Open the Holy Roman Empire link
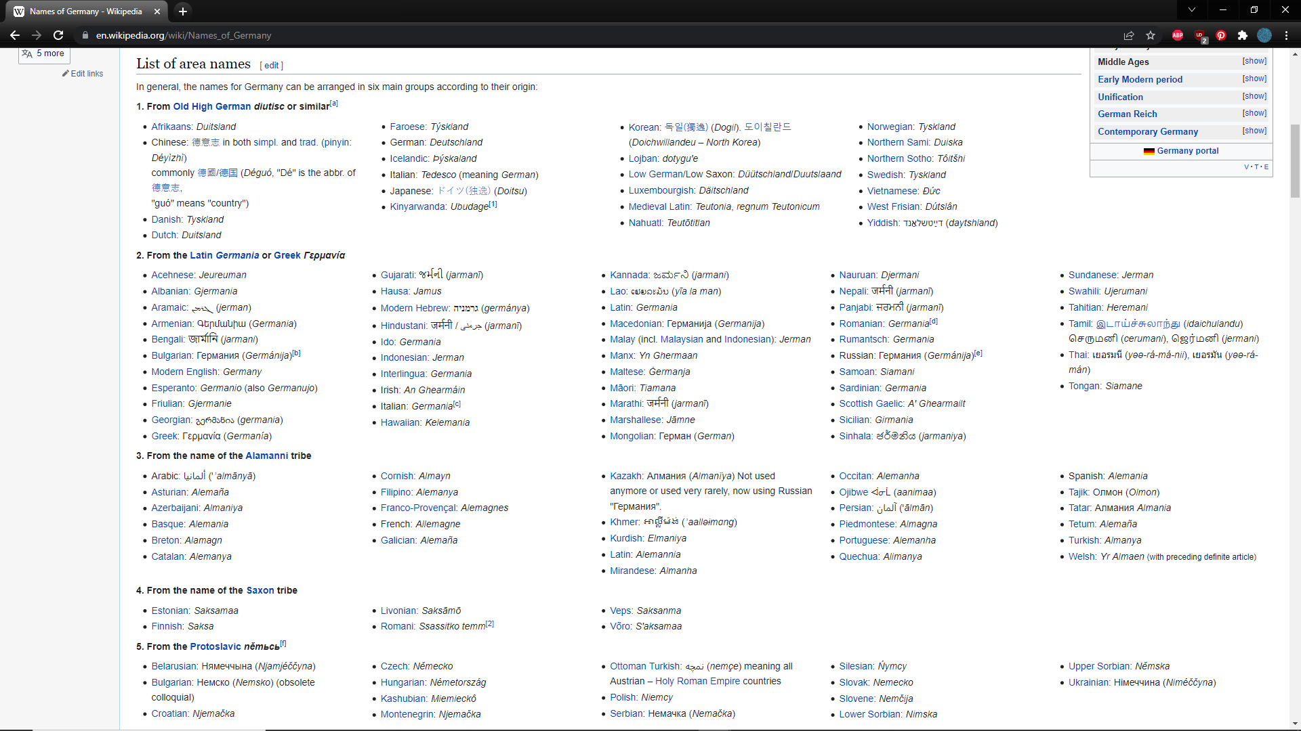Image resolution: width=1301 pixels, height=731 pixels. [x=697, y=681]
